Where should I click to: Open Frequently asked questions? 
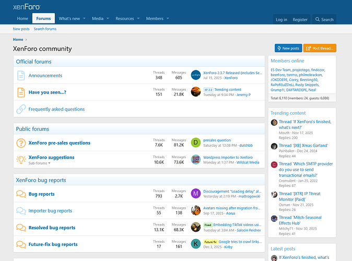click(x=56, y=109)
